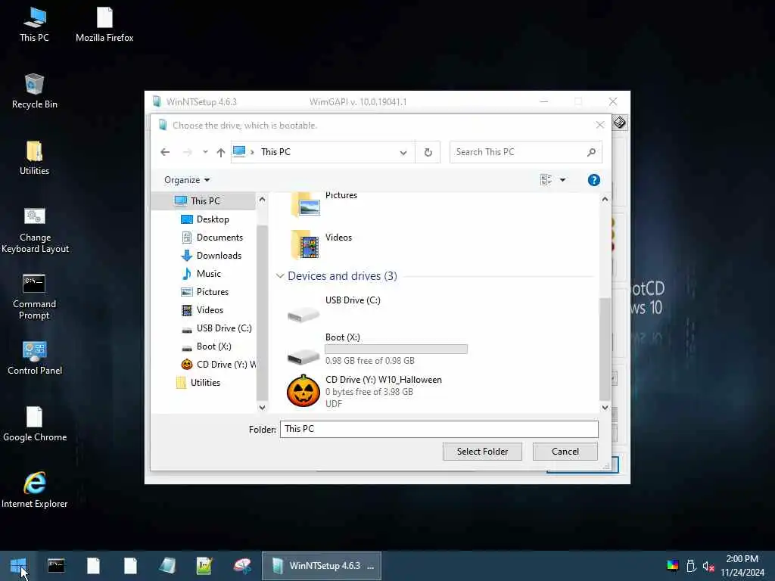
Task: Select USB Drive (C:) in navigation pane
Action: [x=223, y=328]
